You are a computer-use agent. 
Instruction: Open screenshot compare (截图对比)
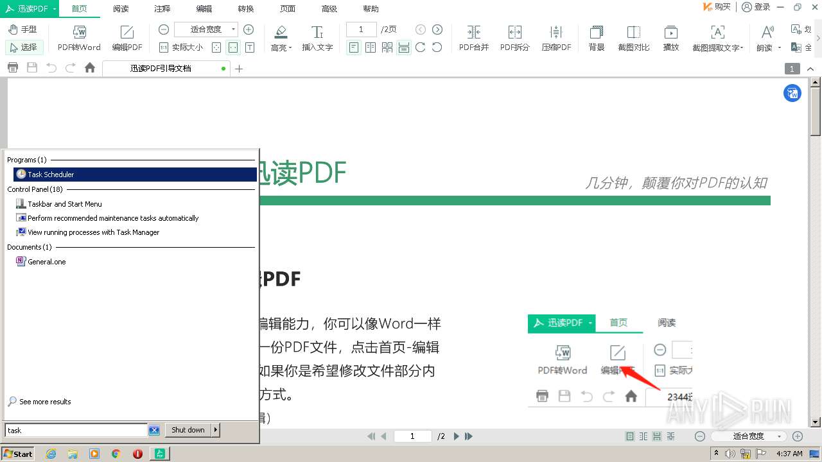tap(634, 38)
